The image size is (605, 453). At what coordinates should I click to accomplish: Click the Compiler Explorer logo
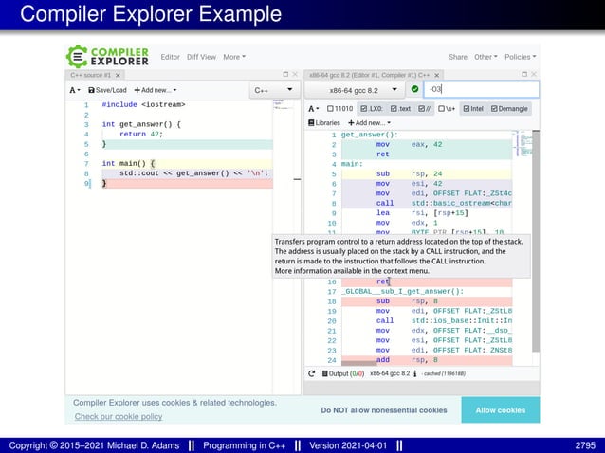[x=108, y=57]
